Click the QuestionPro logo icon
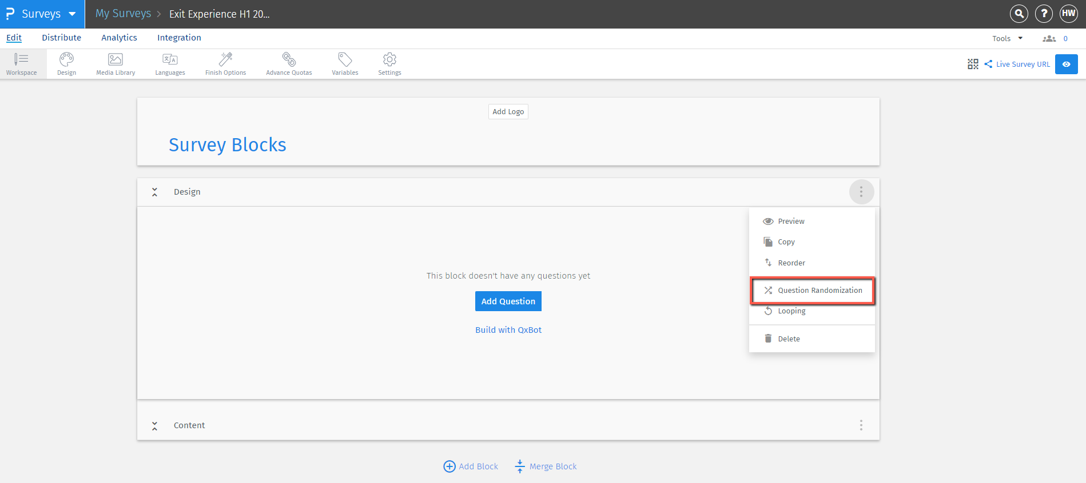The image size is (1086, 483). click(x=10, y=14)
